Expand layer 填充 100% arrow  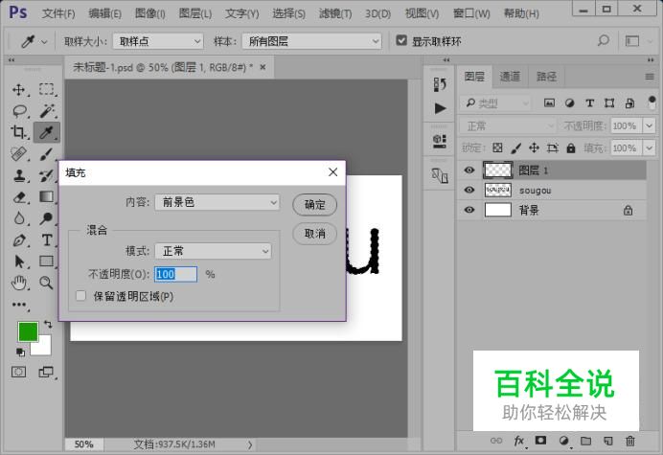pos(649,148)
